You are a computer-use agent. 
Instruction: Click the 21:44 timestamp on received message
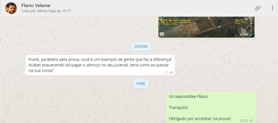coord(169,73)
